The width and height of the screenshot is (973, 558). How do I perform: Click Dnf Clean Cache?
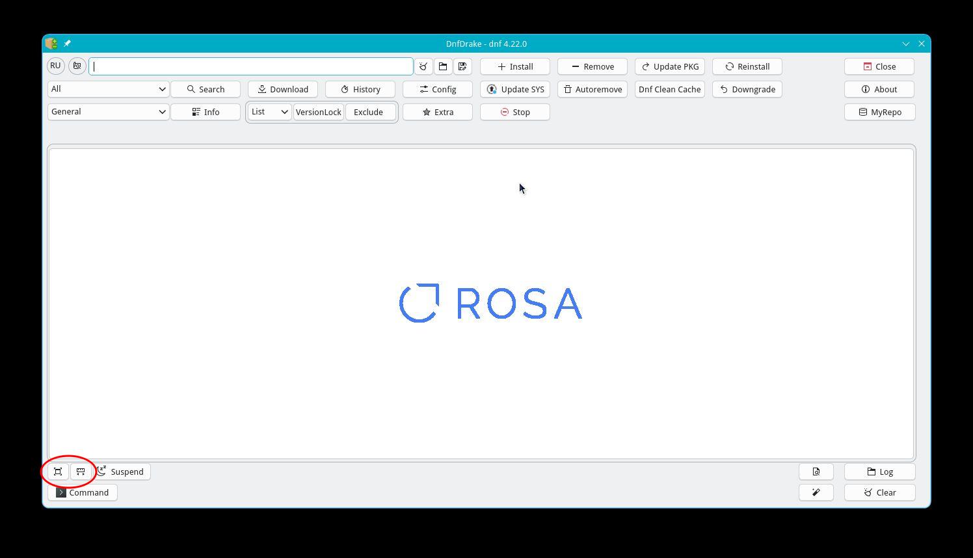[x=670, y=89]
